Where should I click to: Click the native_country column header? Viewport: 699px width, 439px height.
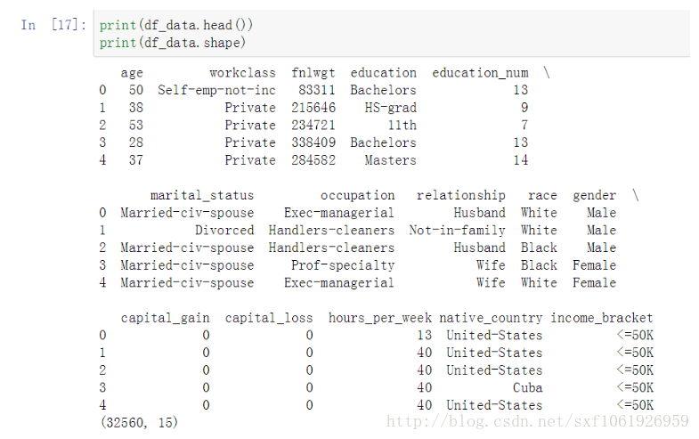click(491, 318)
